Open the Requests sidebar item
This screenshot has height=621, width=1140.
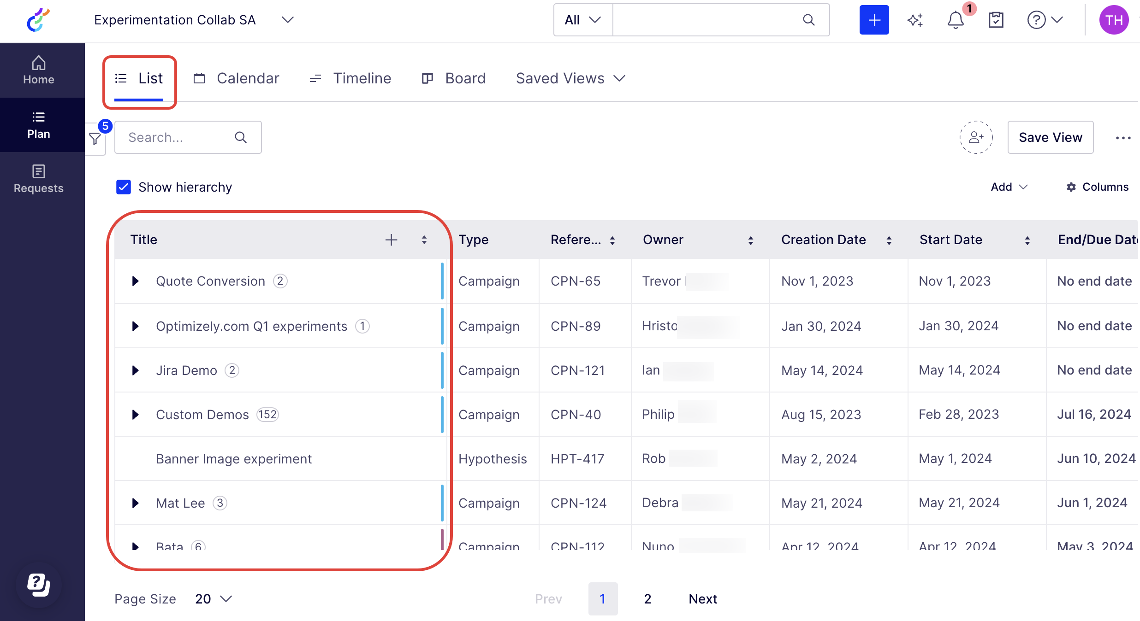39,179
